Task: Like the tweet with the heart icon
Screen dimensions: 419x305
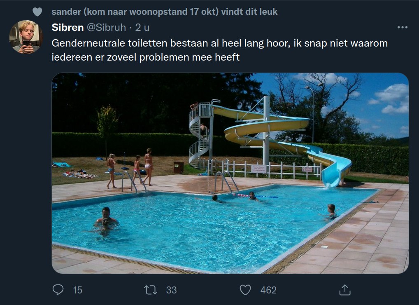Action: pyautogui.click(x=245, y=290)
